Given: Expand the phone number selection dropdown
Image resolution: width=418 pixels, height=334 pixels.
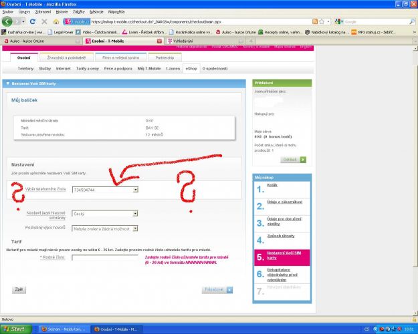Looking at the screenshot, I should click(136, 190).
